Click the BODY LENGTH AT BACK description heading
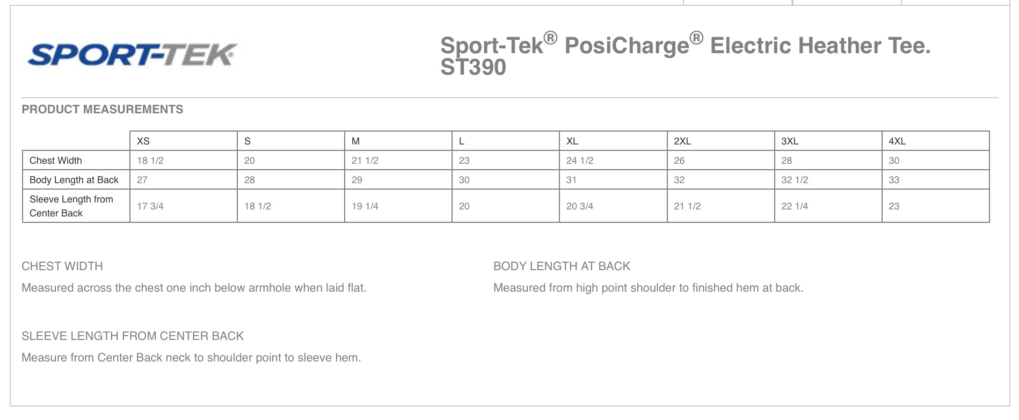The image size is (1019, 420). pyautogui.click(x=562, y=266)
